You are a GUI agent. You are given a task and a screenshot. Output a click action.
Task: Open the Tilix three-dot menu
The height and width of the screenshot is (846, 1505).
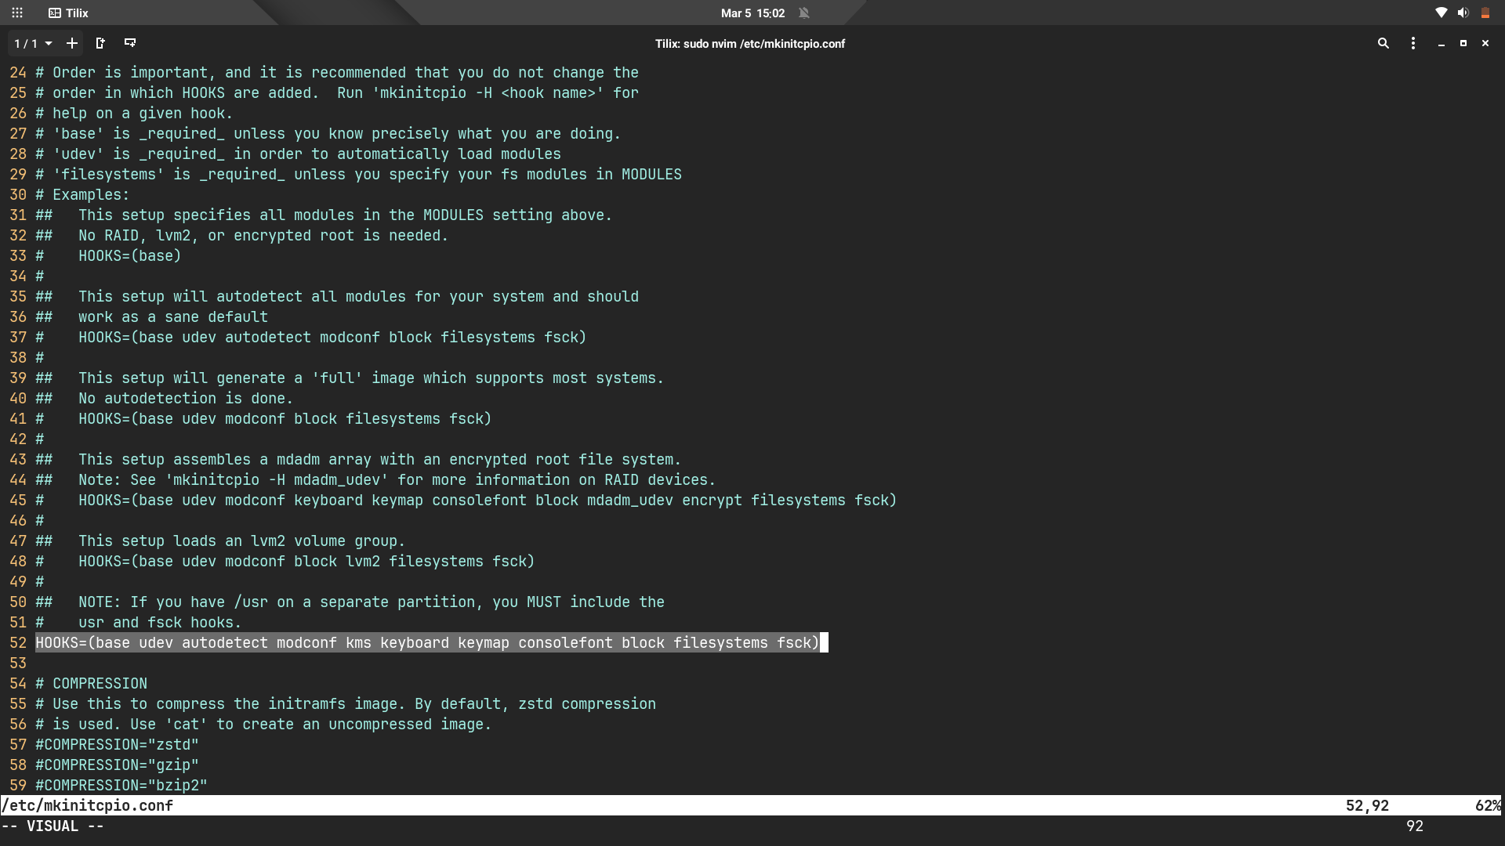[1413, 44]
